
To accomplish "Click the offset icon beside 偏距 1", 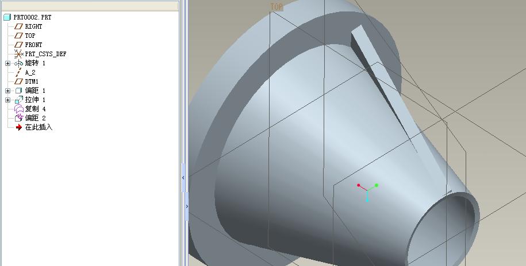I will [x=18, y=91].
